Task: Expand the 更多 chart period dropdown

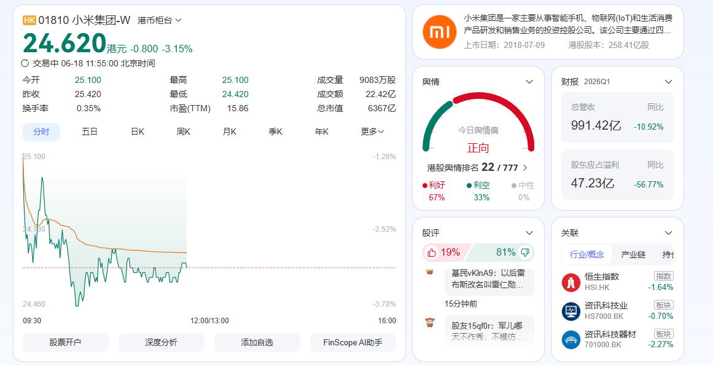Action: pos(372,131)
